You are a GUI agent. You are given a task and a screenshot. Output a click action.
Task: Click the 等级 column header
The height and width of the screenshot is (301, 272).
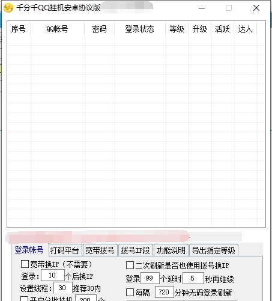(177, 29)
